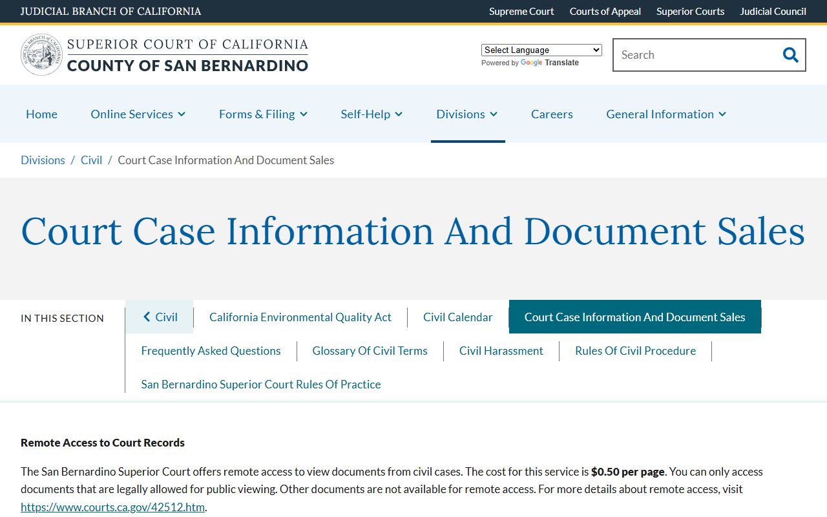Click the page title Court Case Information And Document Sales
Viewport: 827px width, 517px height.
coord(413,231)
